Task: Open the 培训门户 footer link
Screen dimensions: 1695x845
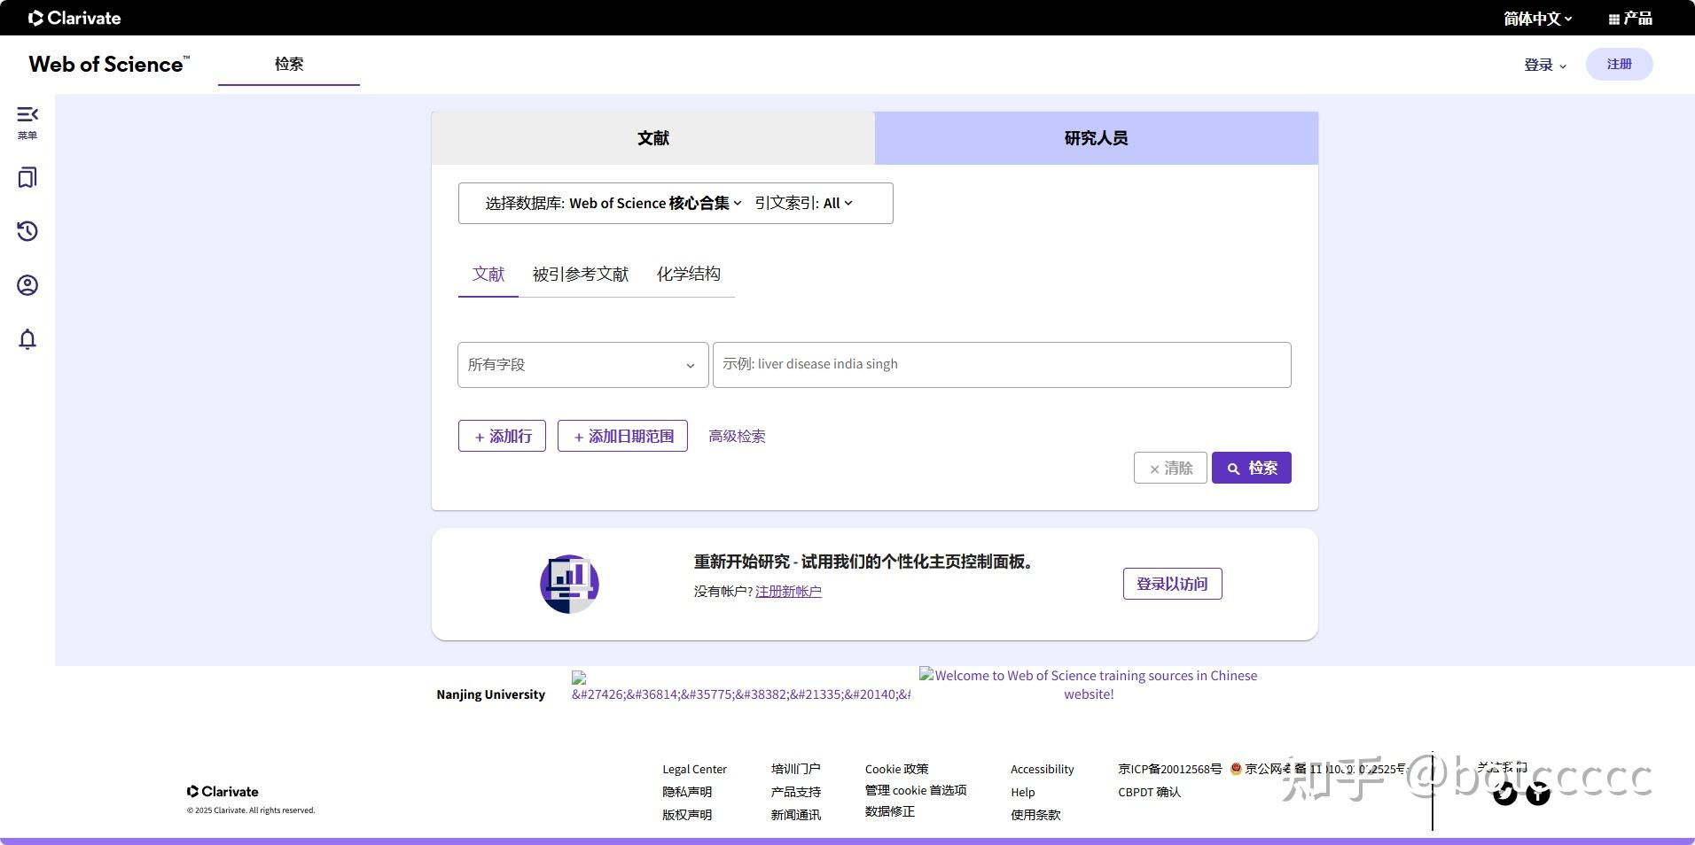Action: point(795,769)
